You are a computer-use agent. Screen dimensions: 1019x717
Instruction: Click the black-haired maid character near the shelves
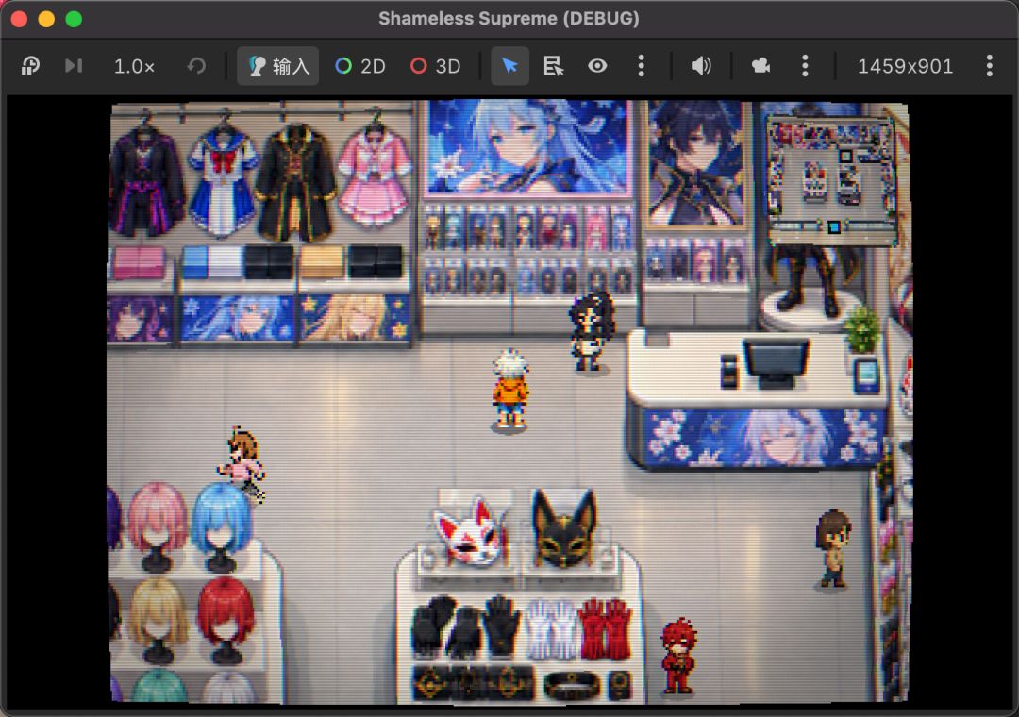click(x=591, y=332)
